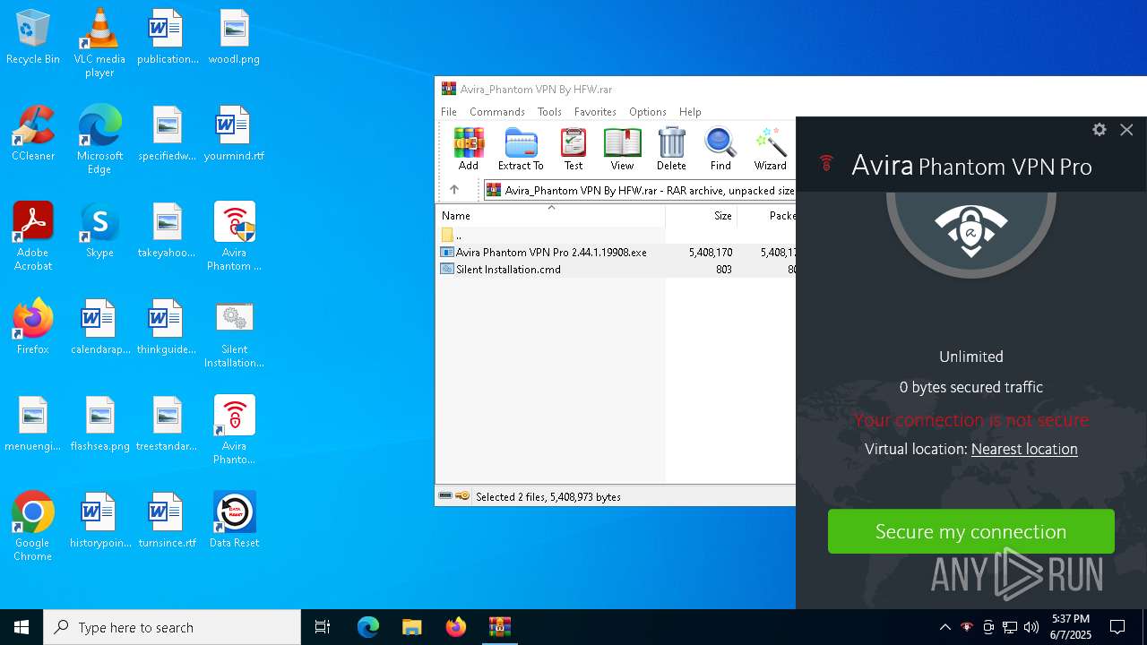The width and height of the screenshot is (1147, 645).
Task: Open Avira Phantom VPN settings gear
Action: click(x=1100, y=130)
